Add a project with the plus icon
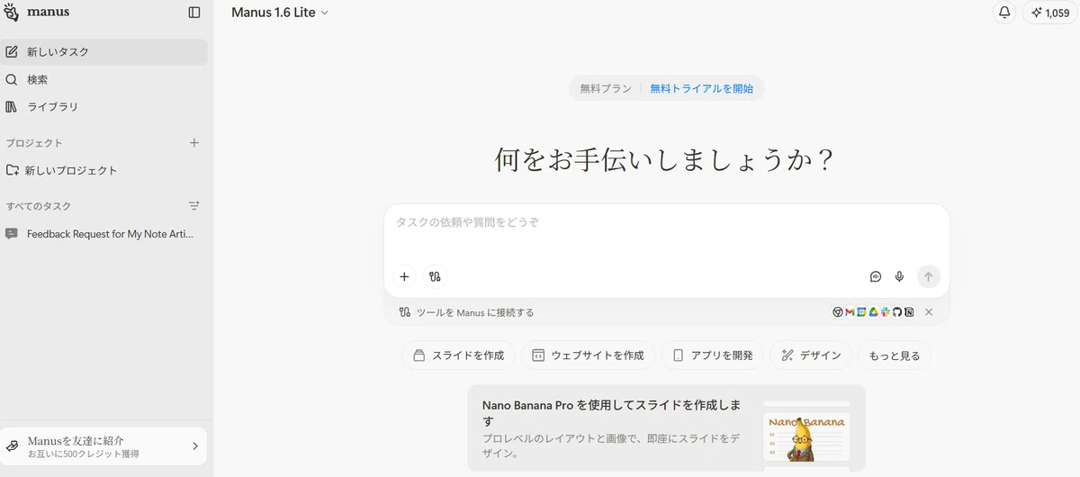Screen dimensions: 1080x477 (194, 143)
